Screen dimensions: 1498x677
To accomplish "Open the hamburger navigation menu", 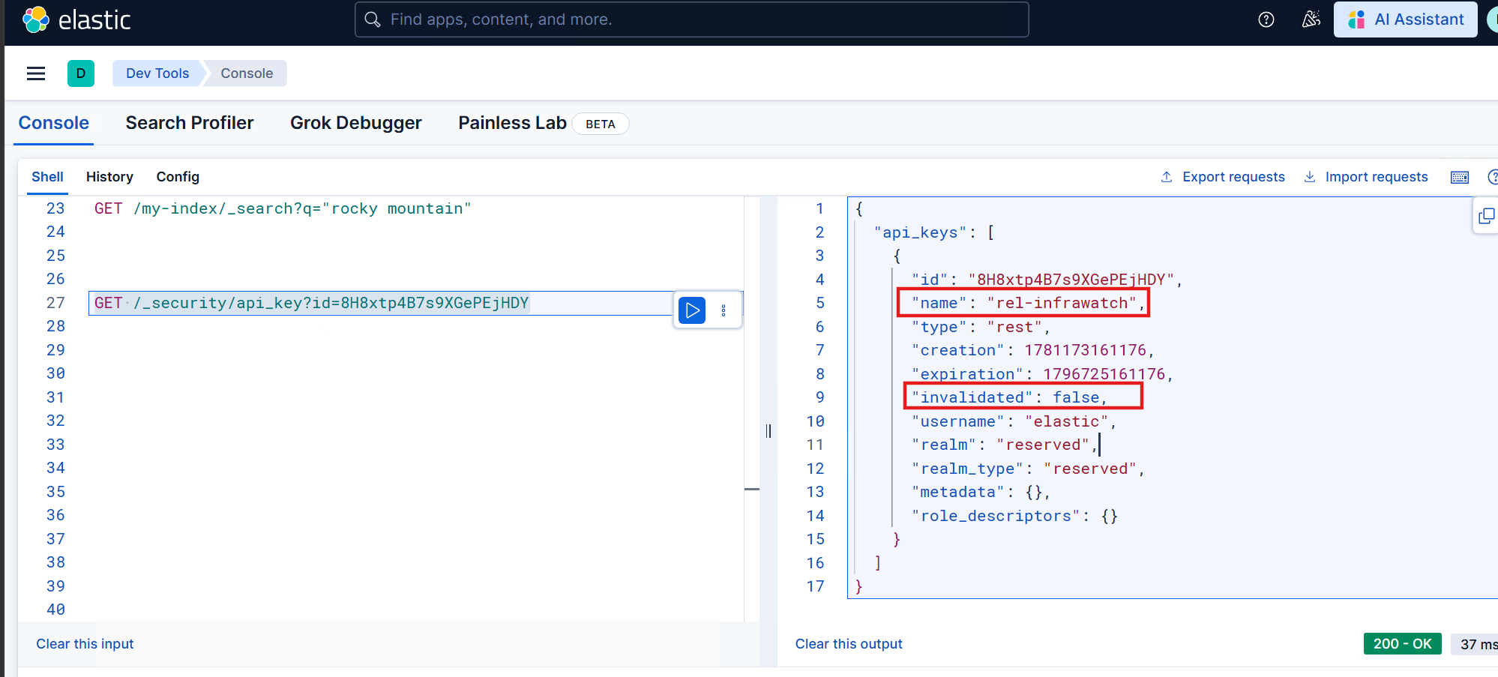I will [x=36, y=73].
